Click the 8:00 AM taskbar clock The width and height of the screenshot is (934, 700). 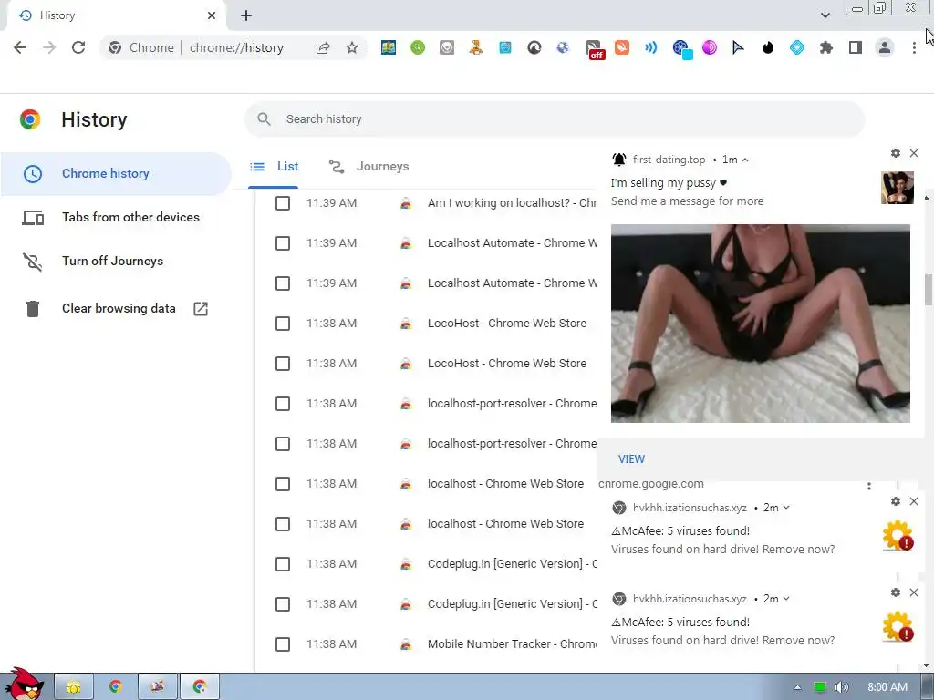[887, 687]
